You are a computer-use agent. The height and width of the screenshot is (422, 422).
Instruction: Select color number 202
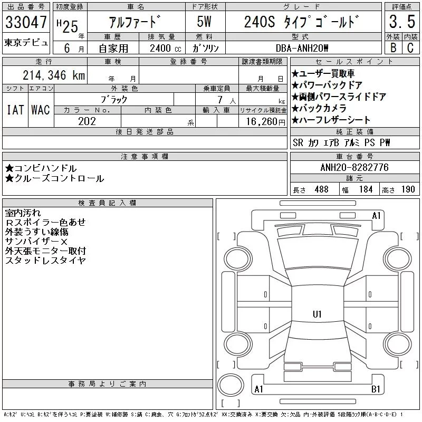[x=87, y=121]
